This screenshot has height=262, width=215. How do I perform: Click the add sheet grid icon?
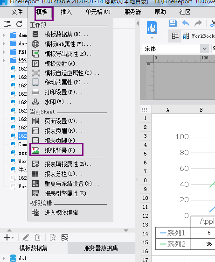(175, 36)
